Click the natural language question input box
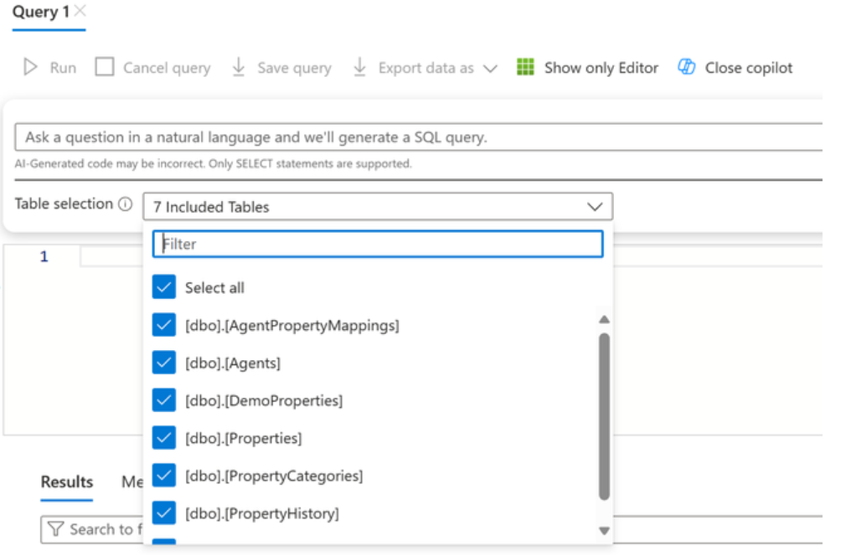This screenshot has height=556, width=851. coord(419,137)
